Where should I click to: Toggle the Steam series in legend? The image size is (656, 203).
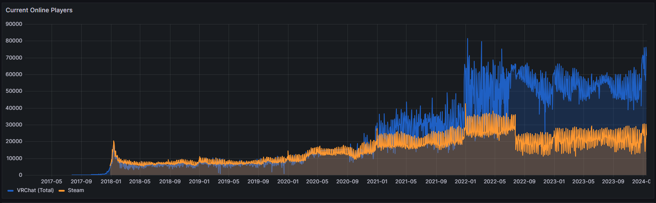click(x=76, y=190)
